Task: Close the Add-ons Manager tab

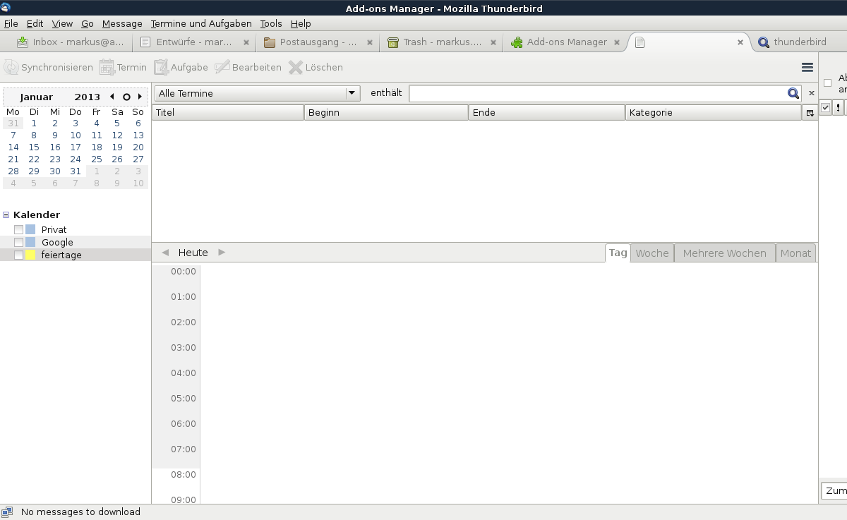Action: tap(617, 42)
